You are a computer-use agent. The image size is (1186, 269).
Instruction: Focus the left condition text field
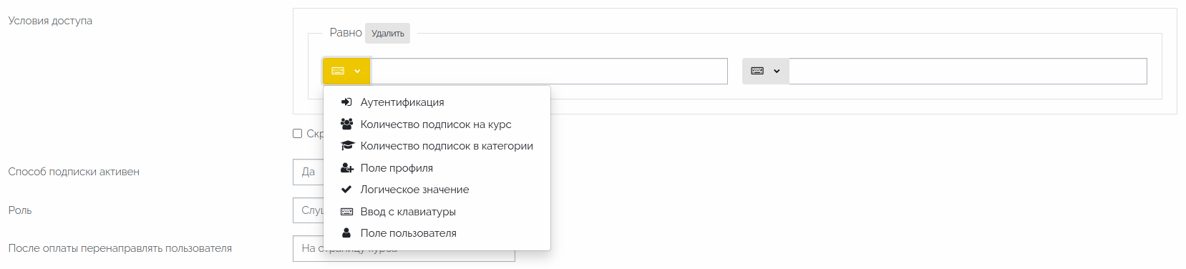tap(549, 72)
